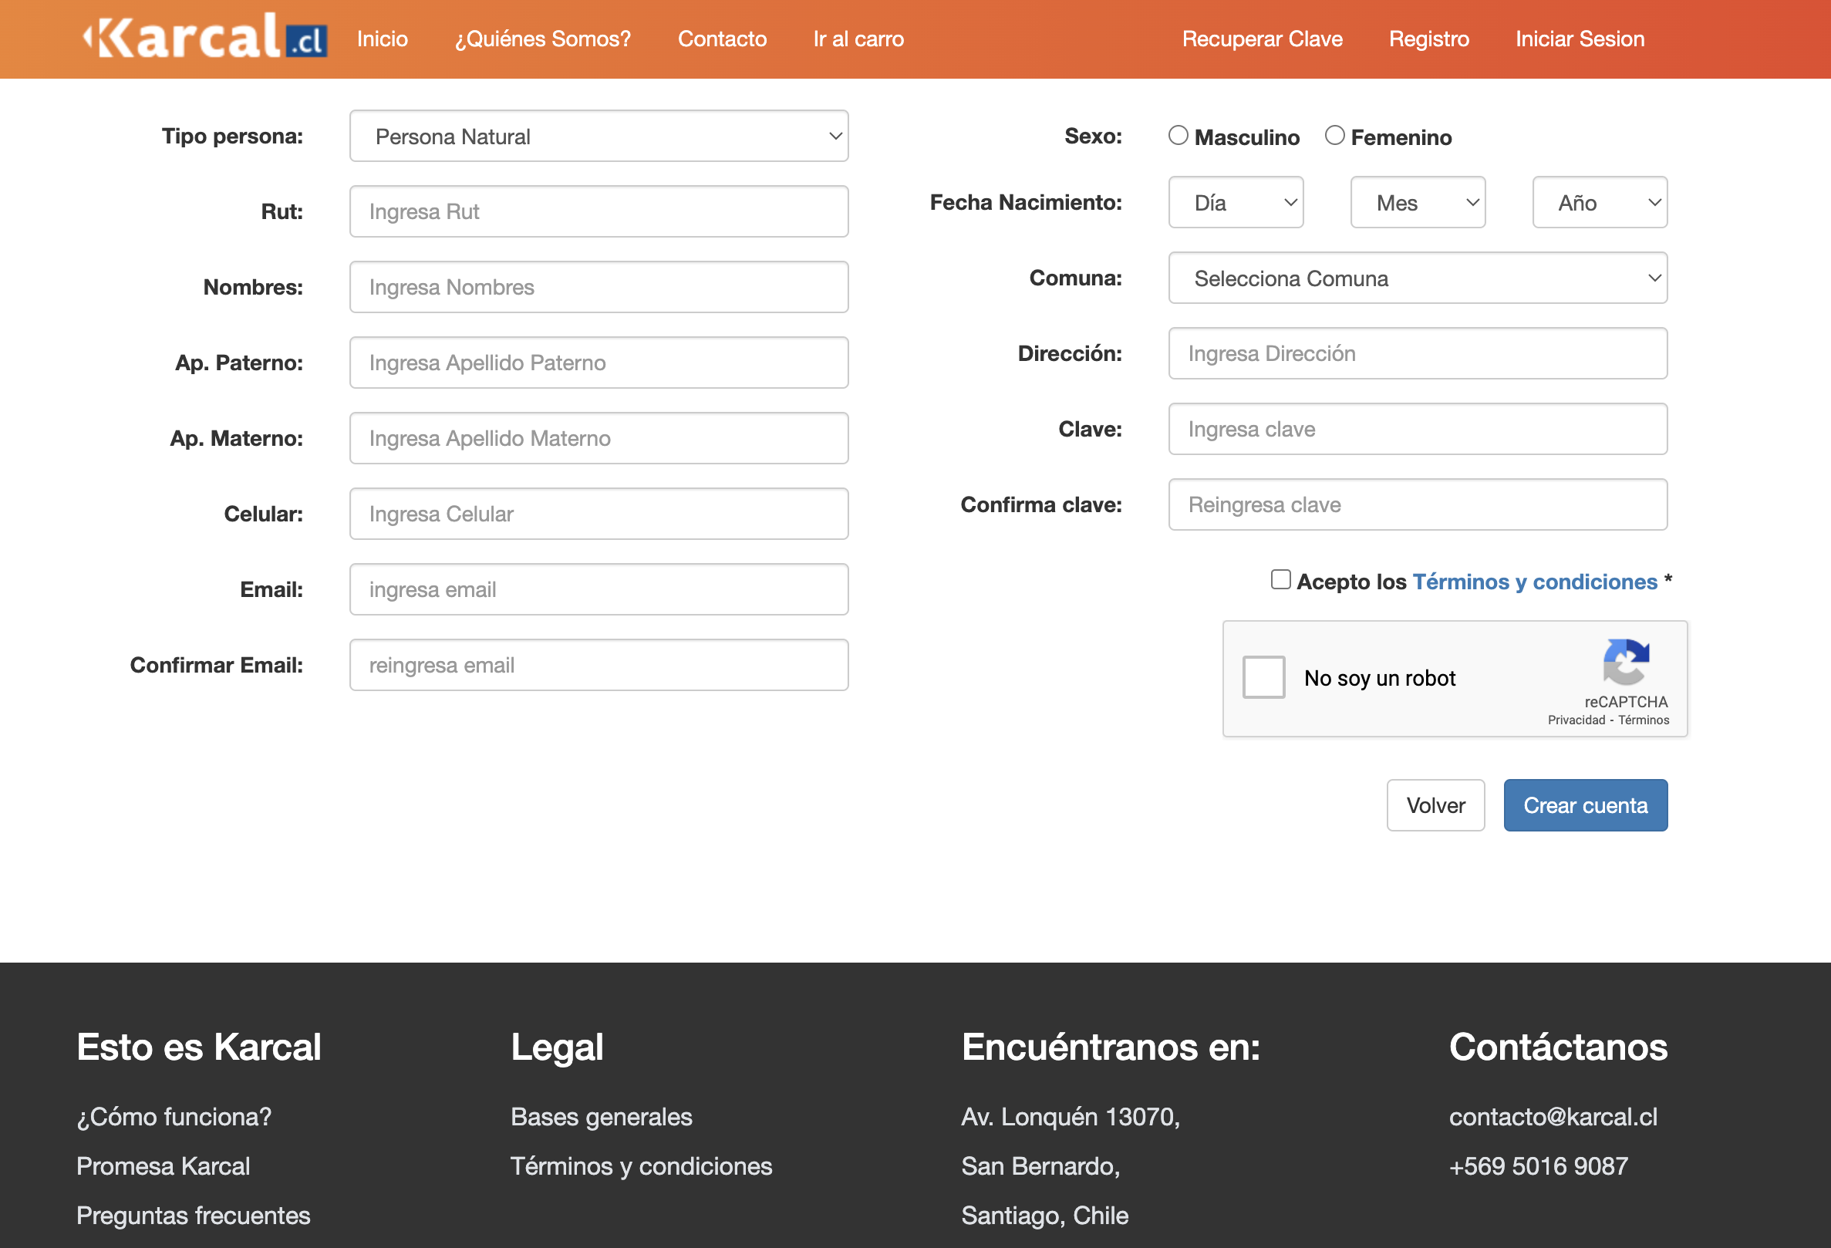Click the Karcal.cl logo

click(x=205, y=38)
